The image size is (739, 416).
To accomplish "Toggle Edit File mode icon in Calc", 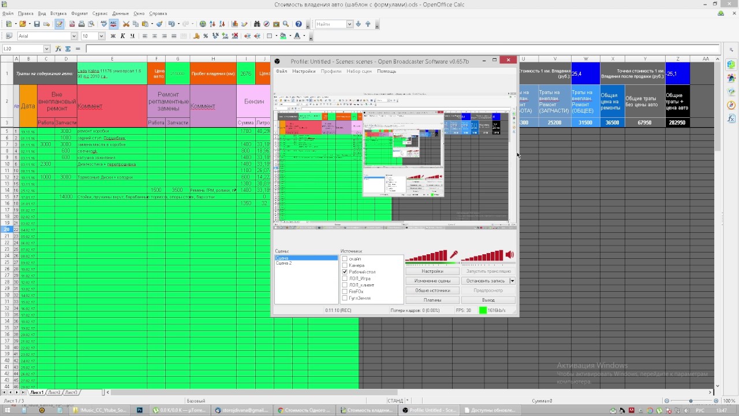I will point(59,24).
